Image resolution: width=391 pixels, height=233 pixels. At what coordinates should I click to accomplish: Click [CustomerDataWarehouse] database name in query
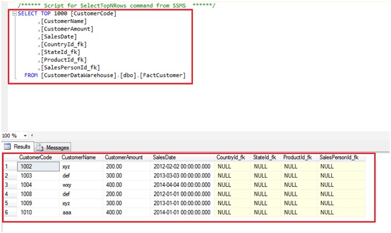coord(78,75)
